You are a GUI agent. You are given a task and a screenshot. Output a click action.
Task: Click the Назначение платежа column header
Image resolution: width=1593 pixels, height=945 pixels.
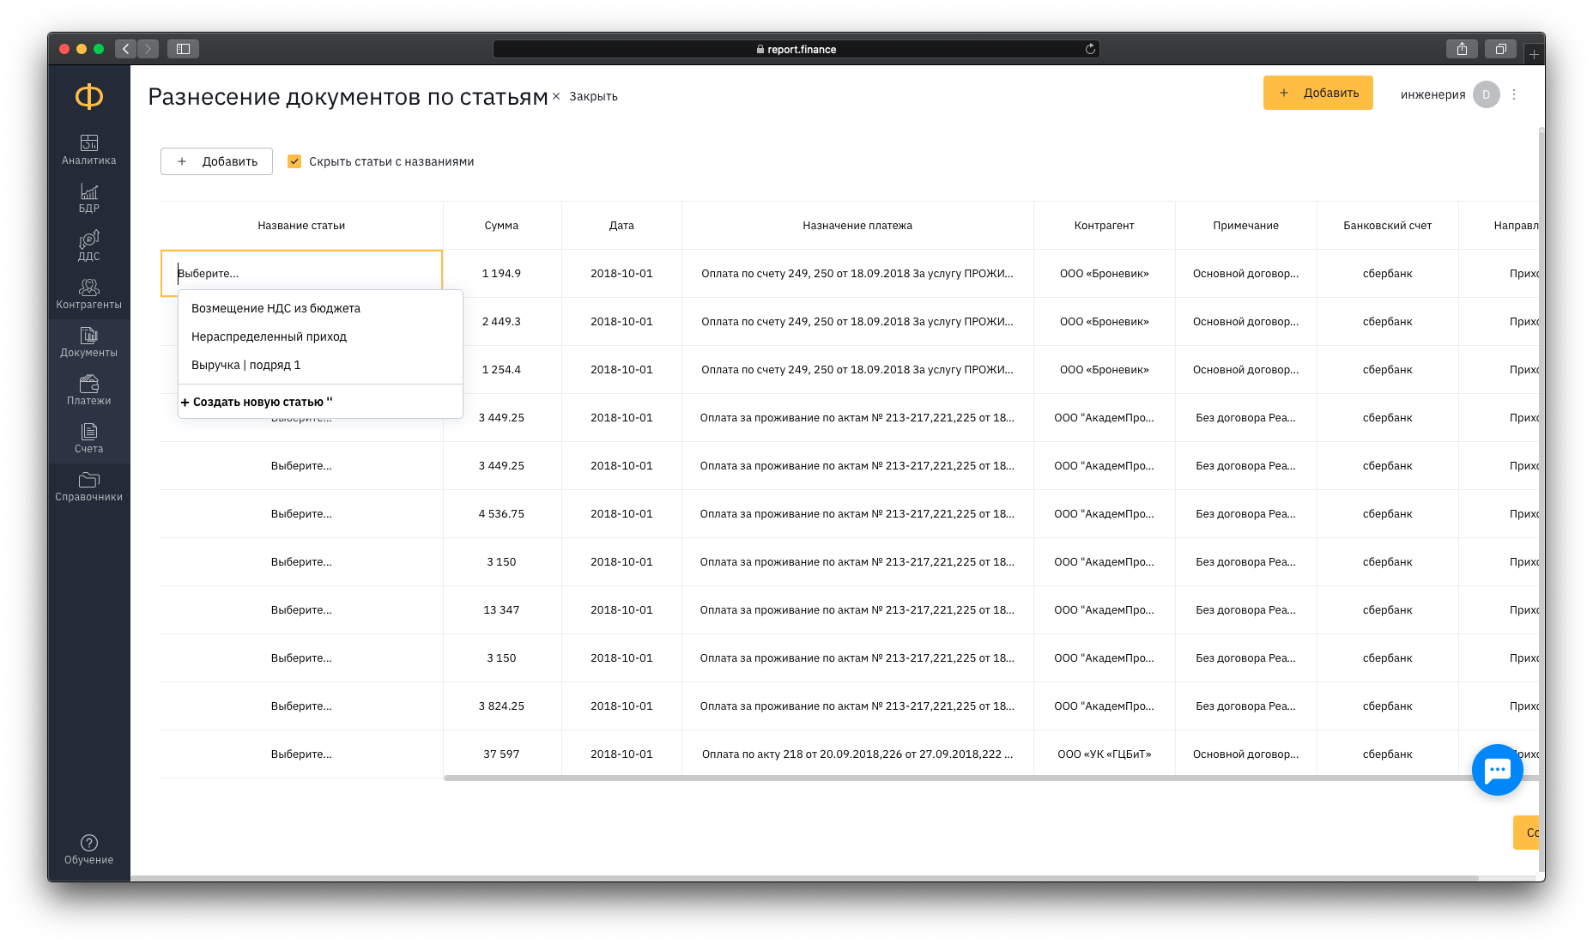point(857,226)
